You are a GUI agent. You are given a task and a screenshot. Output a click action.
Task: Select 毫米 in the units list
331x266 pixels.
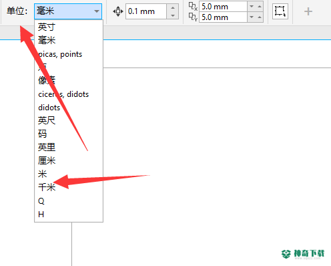click(x=69, y=40)
